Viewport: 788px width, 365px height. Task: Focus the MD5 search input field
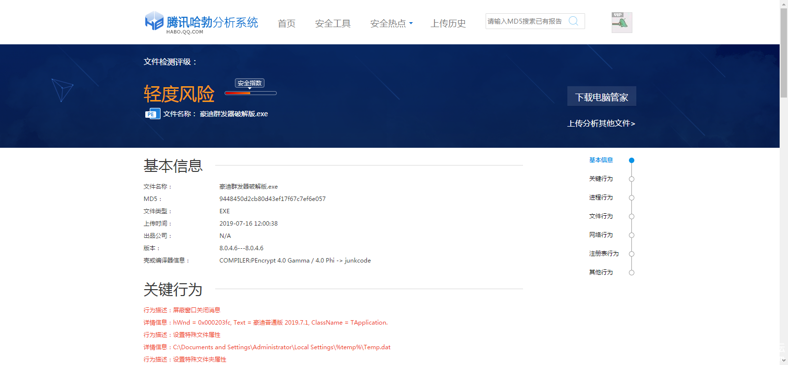coord(525,21)
